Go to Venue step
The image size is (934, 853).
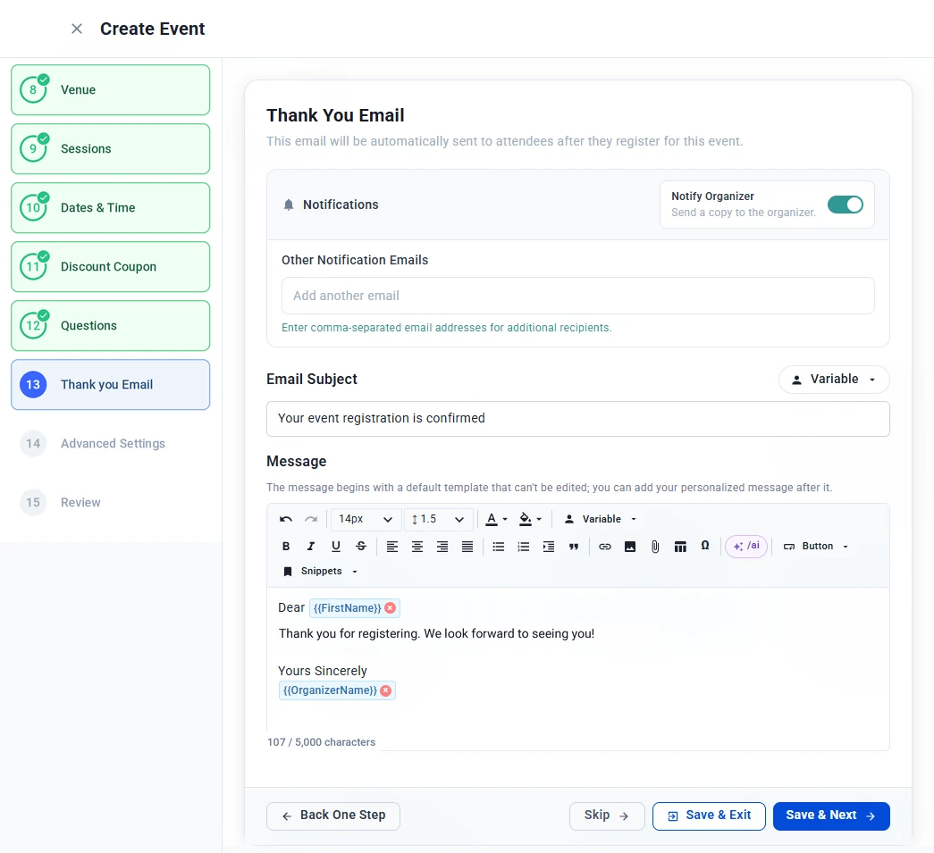coord(110,90)
